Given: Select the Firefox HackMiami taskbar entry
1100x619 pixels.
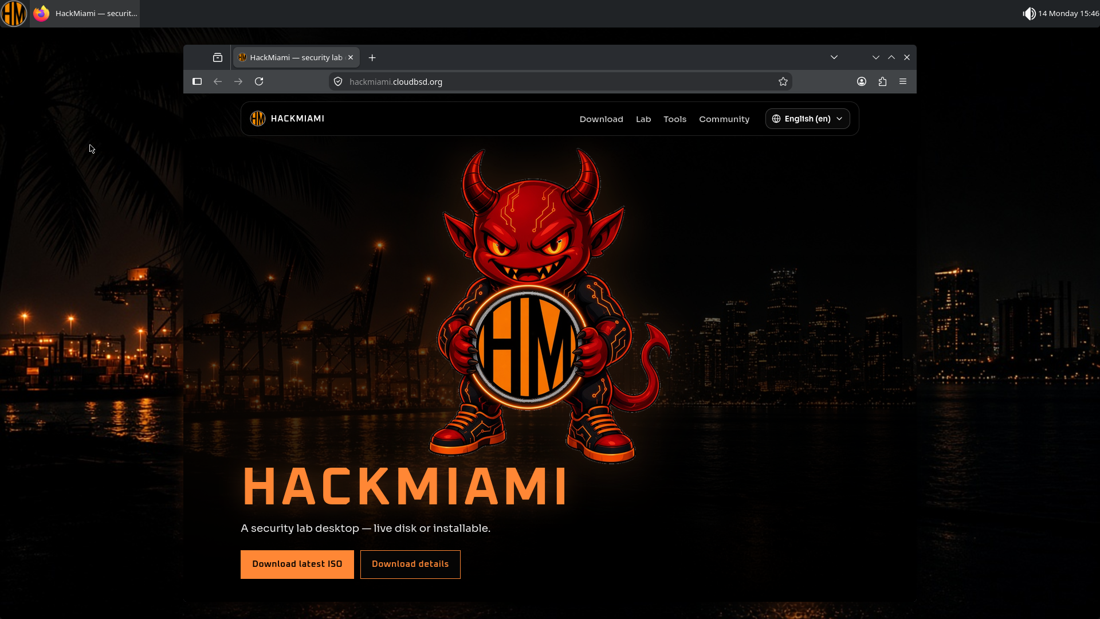Looking at the screenshot, I should click(x=85, y=13).
